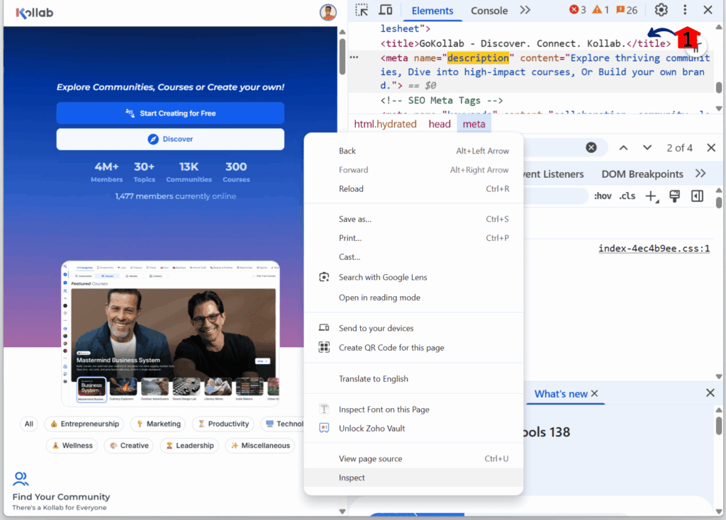The width and height of the screenshot is (726, 520).
Task: Select the Leadership category chip
Action: click(190, 446)
